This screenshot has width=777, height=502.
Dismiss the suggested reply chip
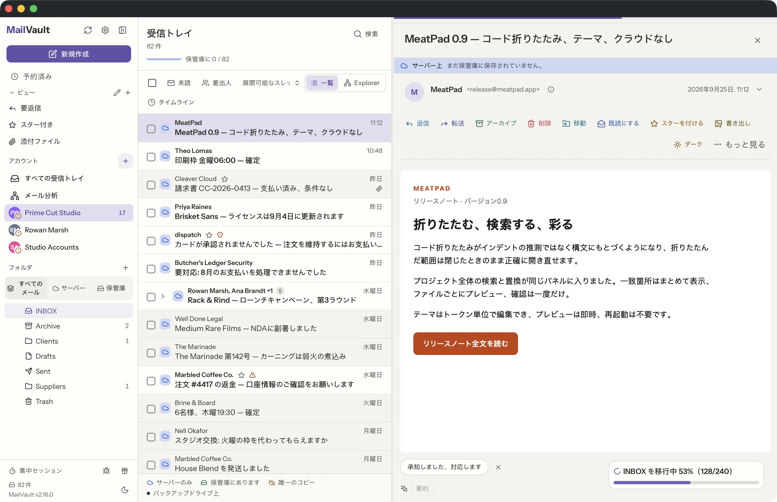tap(498, 467)
